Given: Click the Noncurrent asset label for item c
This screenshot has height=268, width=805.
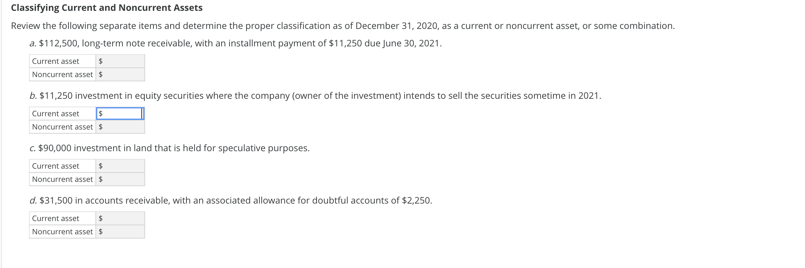Looking at the screenshot, I should [x=63, y=179].
